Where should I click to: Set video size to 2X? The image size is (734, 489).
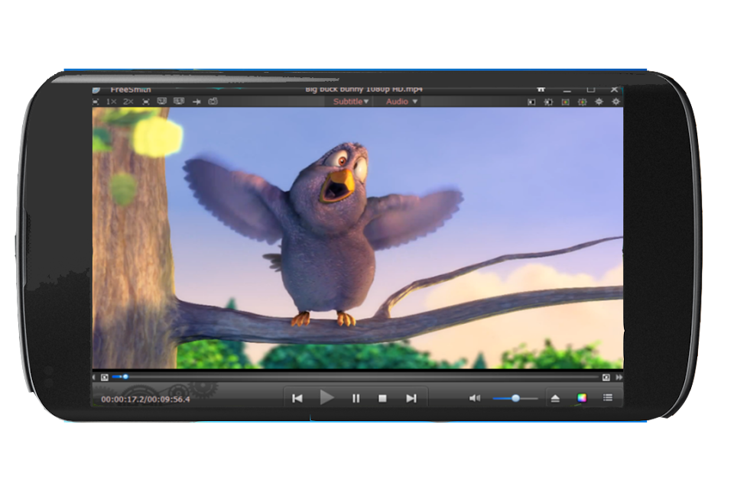coord(128,102)
